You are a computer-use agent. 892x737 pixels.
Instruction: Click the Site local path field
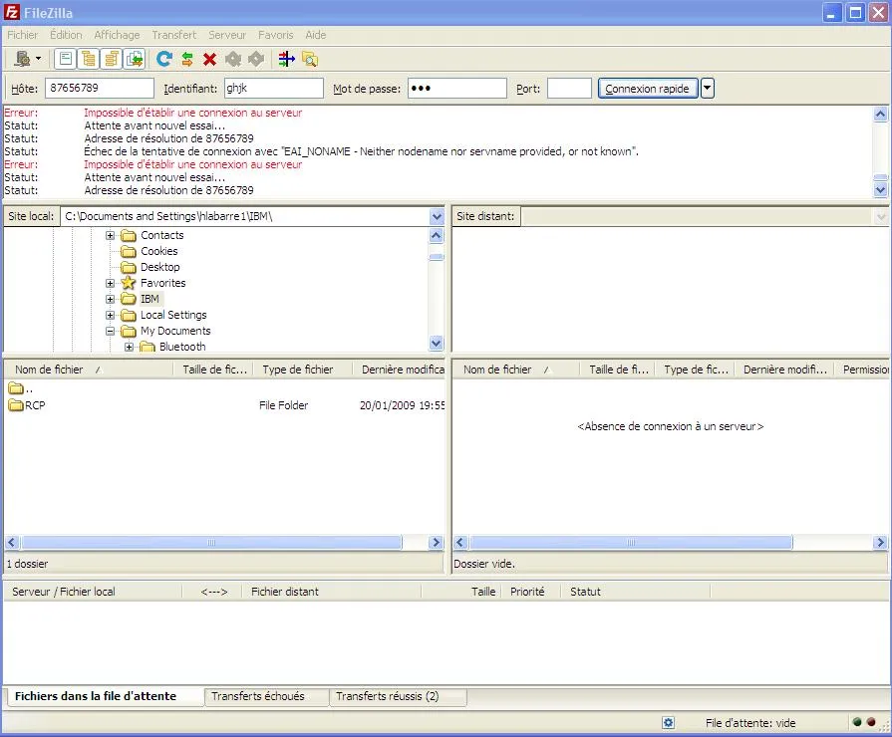pyautogui.click(x=245, y=217)
